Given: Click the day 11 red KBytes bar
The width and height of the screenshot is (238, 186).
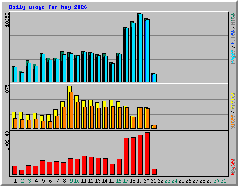Looking at the screenshot, I should coord(84,165).
